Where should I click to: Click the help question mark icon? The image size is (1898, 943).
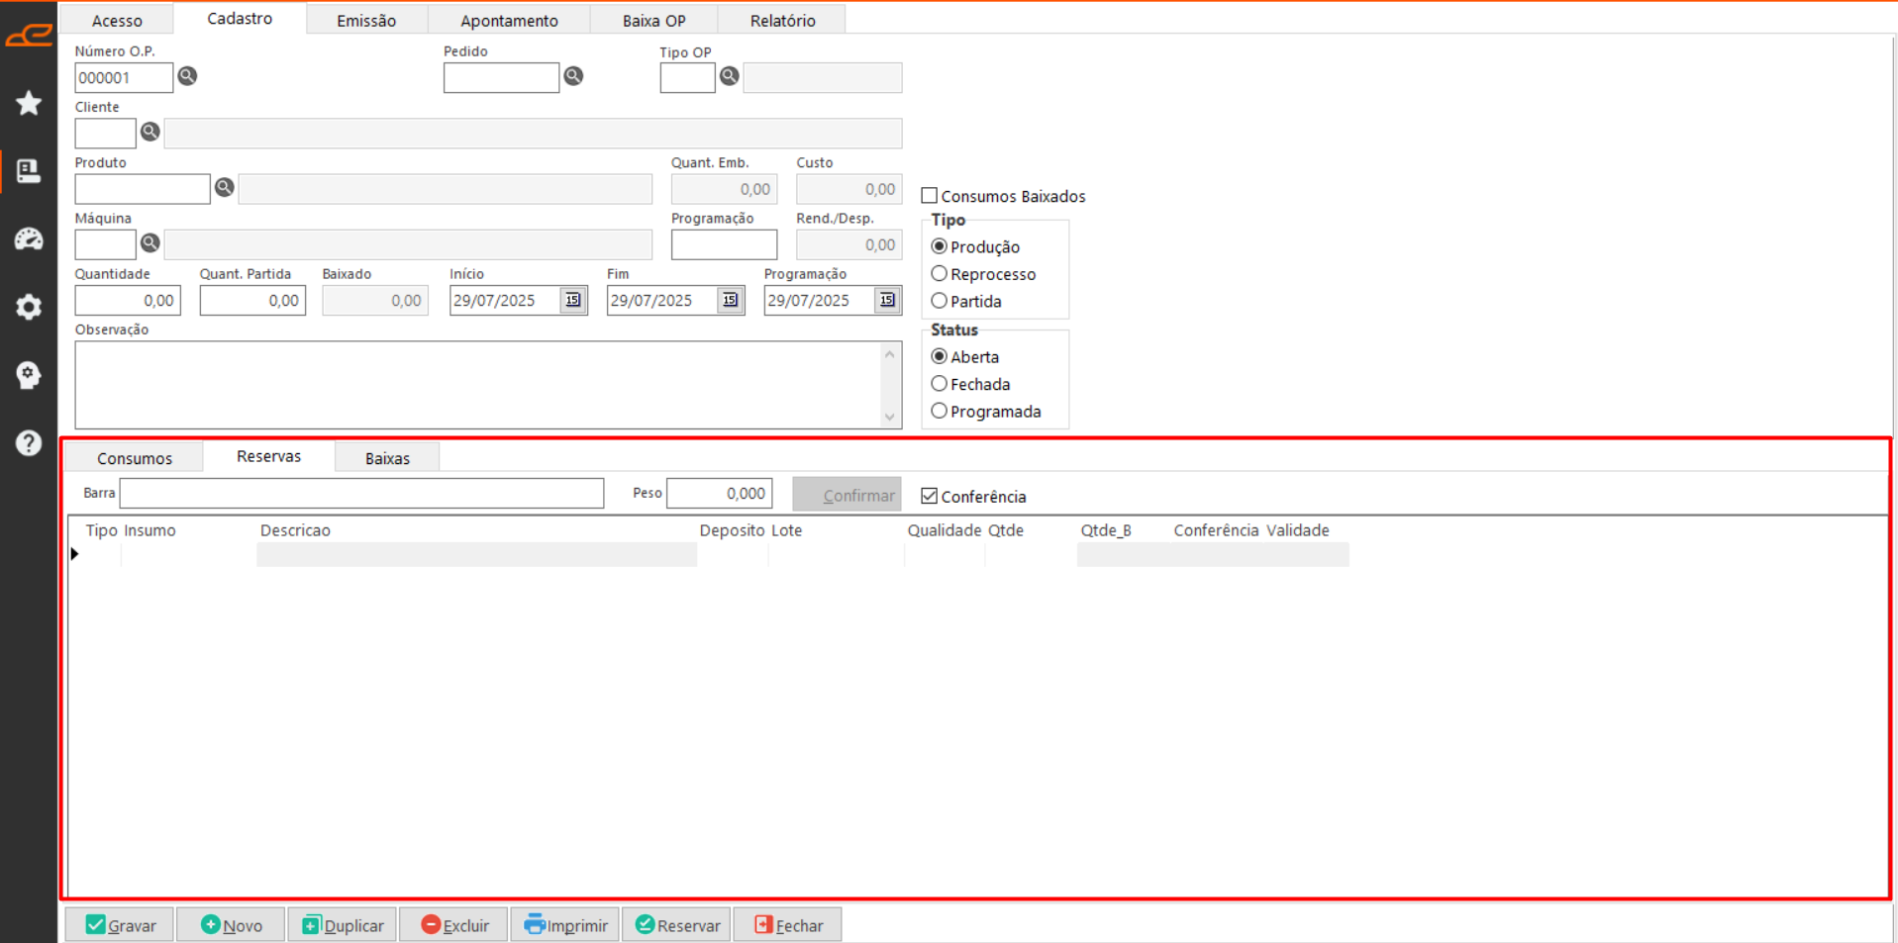click(x=29, y=442)
